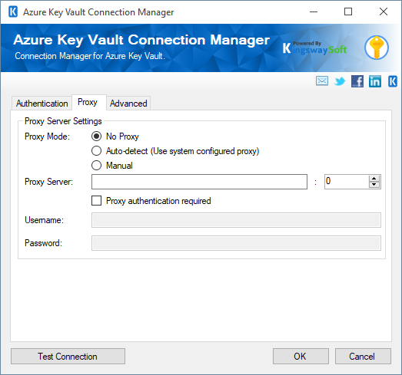402x375 pixels.
Task: Select Auto-detect system configured proxy option
Action: point(96,151)
